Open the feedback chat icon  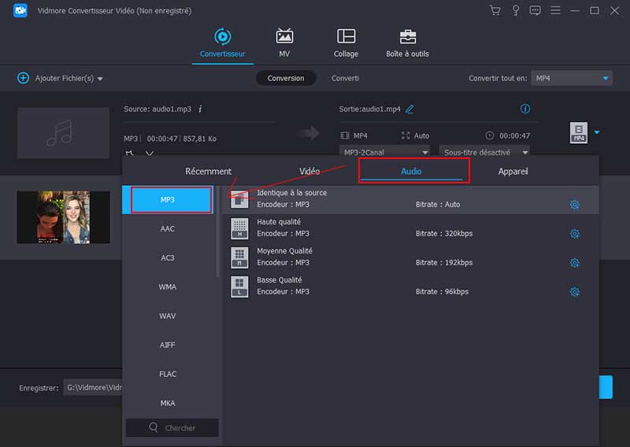(x=535, y=10)
